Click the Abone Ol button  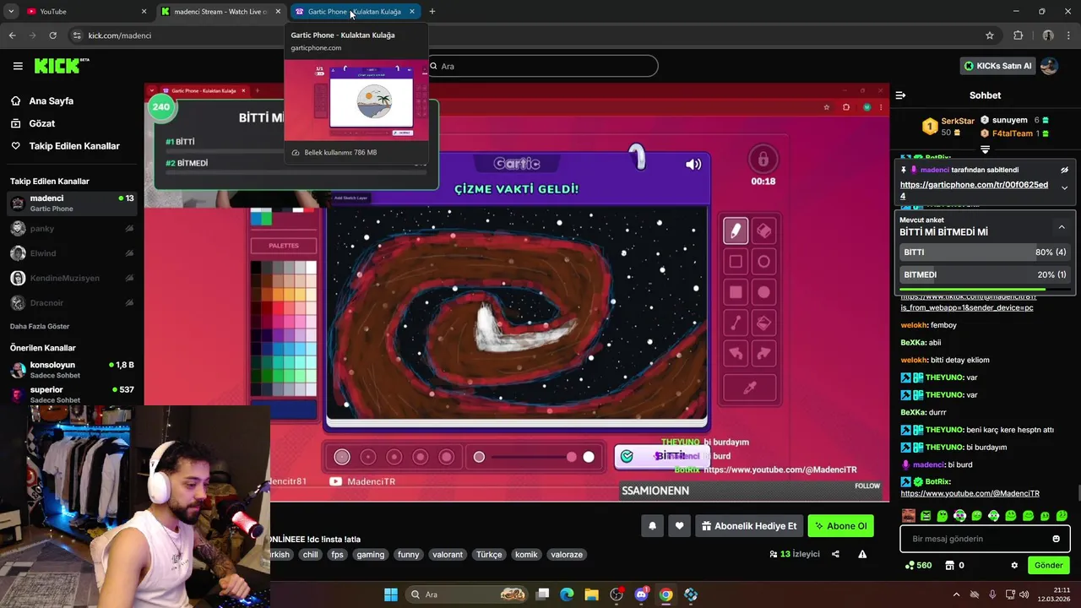click(840, 526)
